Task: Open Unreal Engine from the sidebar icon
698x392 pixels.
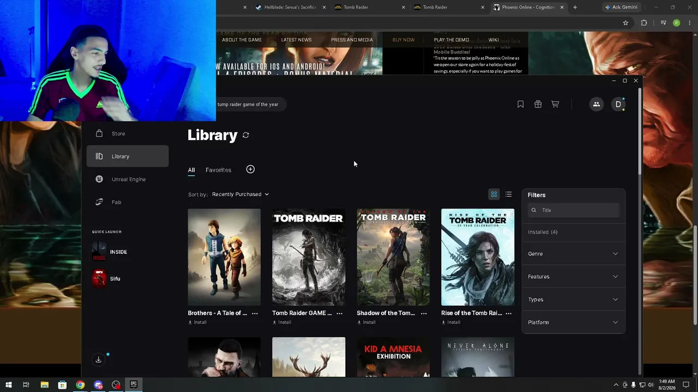Action: click(99, 179)
